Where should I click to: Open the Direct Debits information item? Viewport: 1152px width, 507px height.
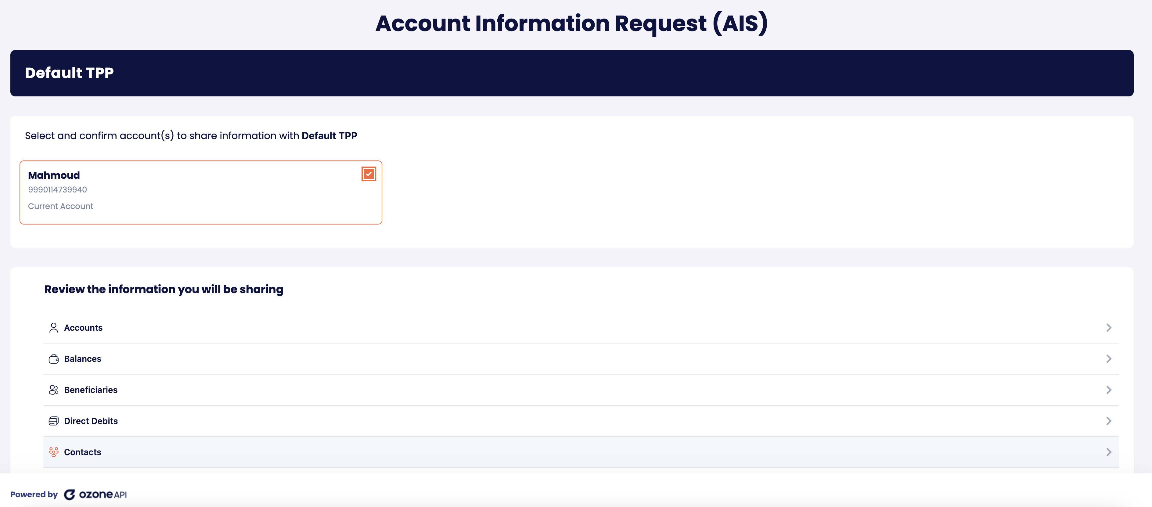(91, 421)
